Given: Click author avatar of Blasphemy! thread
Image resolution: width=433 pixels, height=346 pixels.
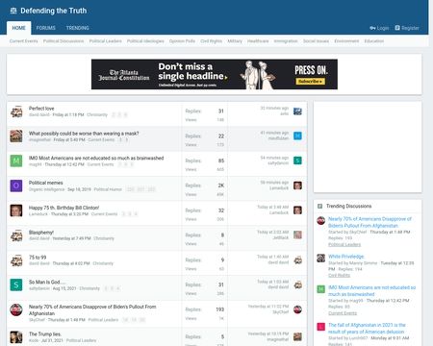Looking at the screenshot, I should [x=16, y=235].
